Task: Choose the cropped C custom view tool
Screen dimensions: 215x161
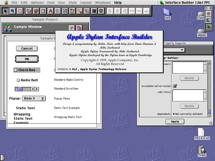Action: point(87,11)
